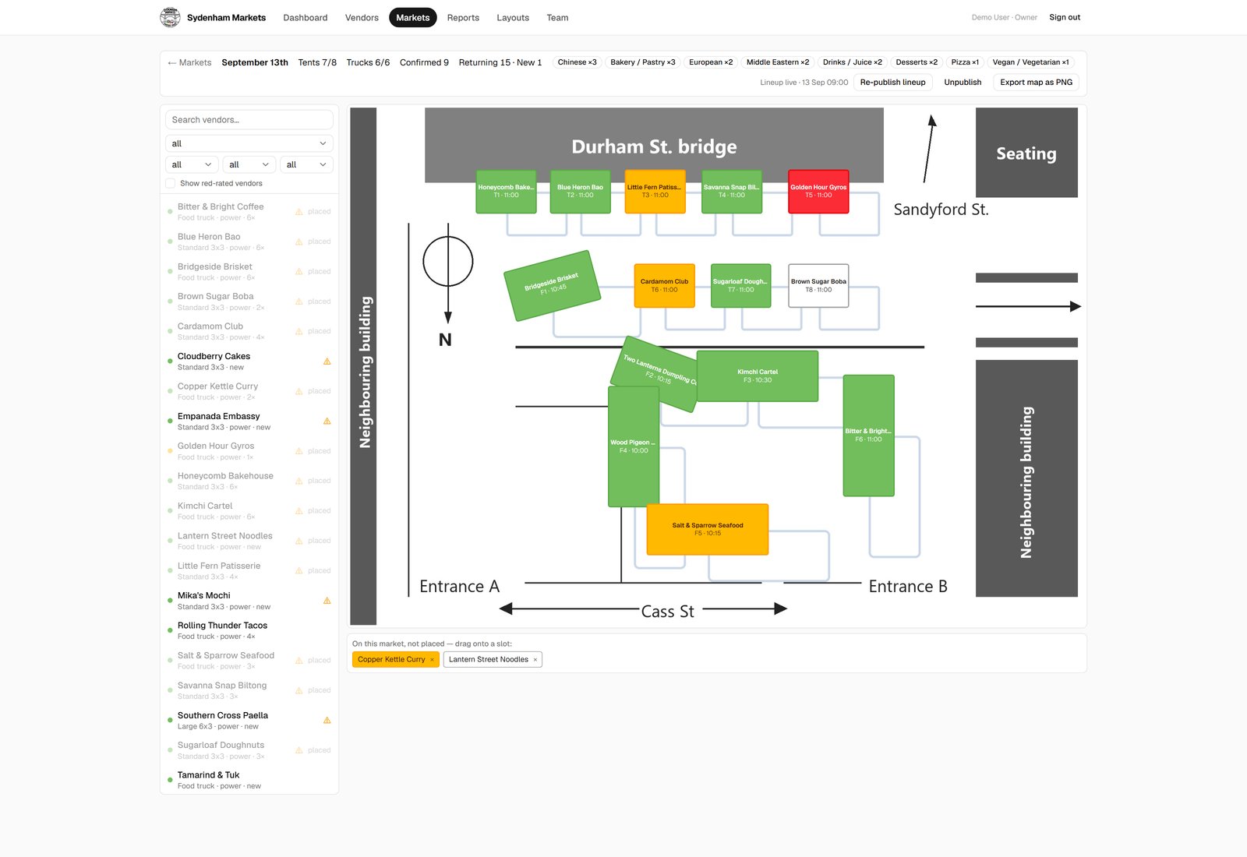The height and width of the screenshot is (857, 1247).
Task: Click the Middle Eastern ×2 tag
Action: point(778,62)
